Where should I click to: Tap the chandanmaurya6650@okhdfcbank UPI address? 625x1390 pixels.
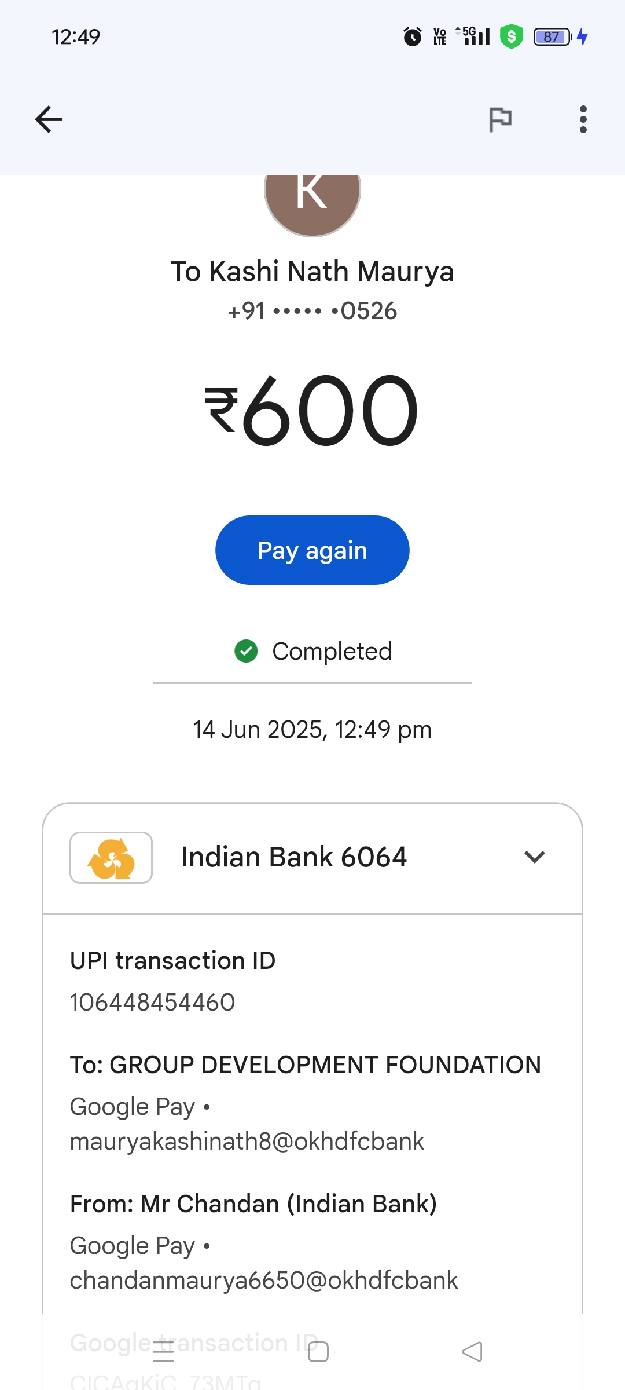tap(264, 1280)
